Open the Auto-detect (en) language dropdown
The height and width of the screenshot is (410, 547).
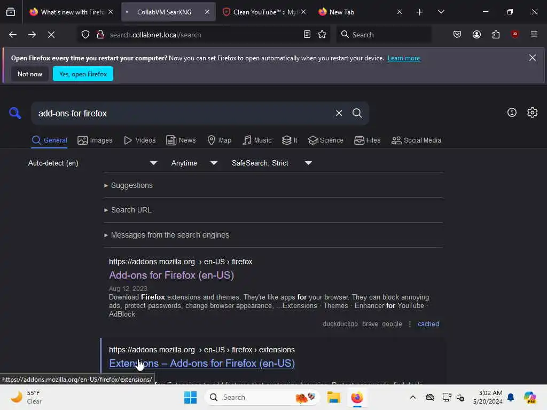[92, 163]
